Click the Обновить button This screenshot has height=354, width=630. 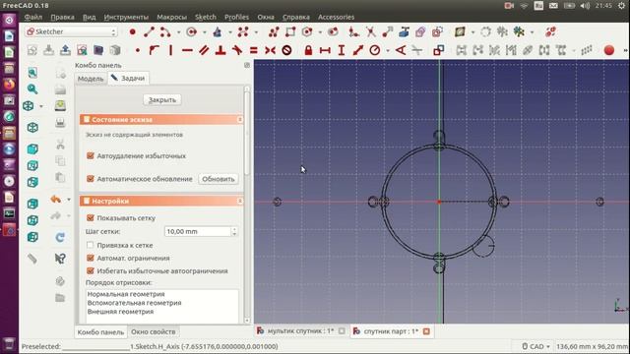click(x=219, y=179)
